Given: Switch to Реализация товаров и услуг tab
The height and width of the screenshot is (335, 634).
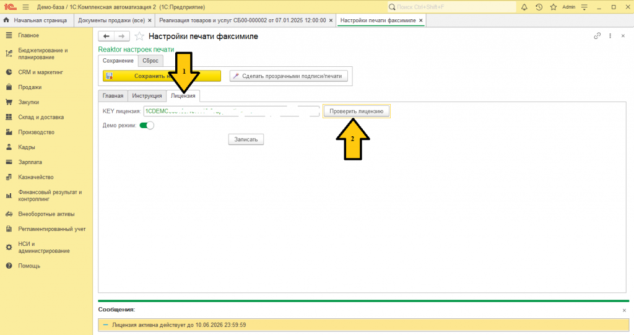Looking at the screenshot, I should 243,20.
